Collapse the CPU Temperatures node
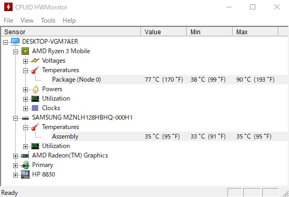Image resolution: width=289 pixels, height=197 pixels. coord(25,71)
